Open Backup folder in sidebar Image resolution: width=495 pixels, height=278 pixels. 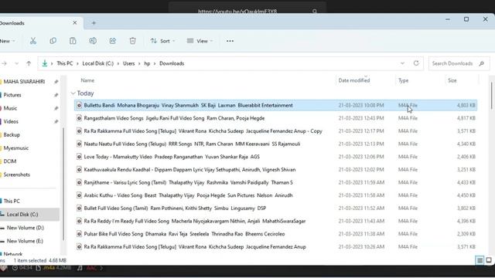(x=12, y=134)
